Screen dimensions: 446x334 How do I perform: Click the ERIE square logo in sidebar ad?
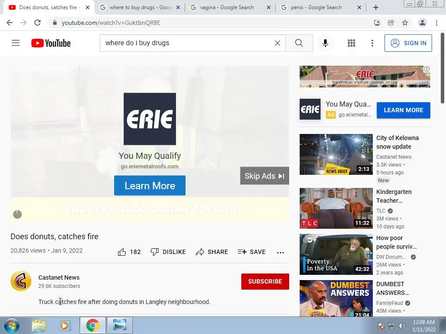pyautogui.click(x=310, y=109)
